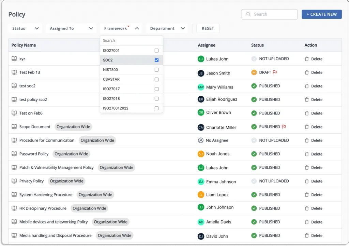This screenshot has height=246, width=349.
Task: Open the Department filter dropdown
Action: click(x=167, y=28)
